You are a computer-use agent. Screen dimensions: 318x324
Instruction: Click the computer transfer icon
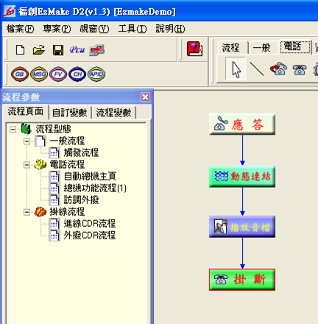pos(97,50)
